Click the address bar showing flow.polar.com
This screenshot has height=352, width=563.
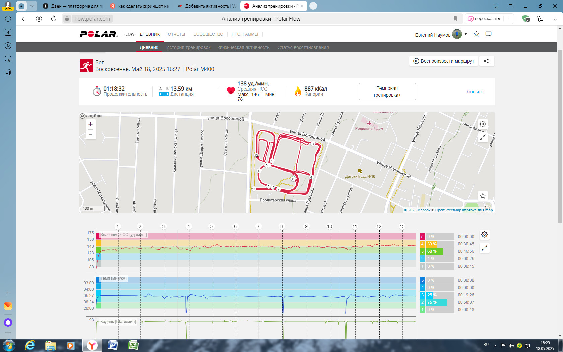92,19
